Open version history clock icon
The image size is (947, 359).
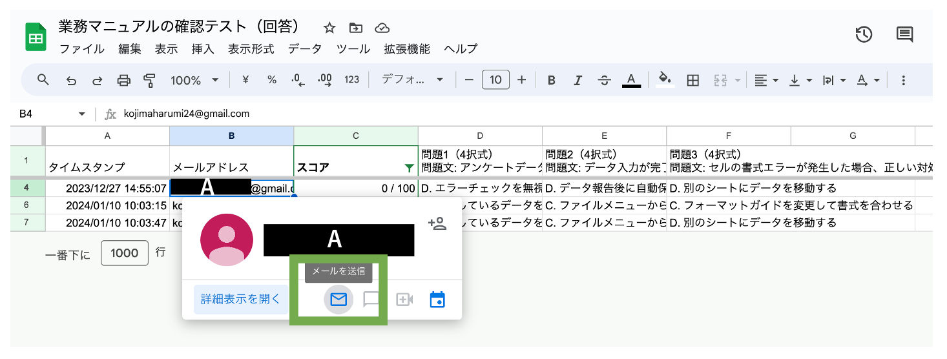pos(864,34)
